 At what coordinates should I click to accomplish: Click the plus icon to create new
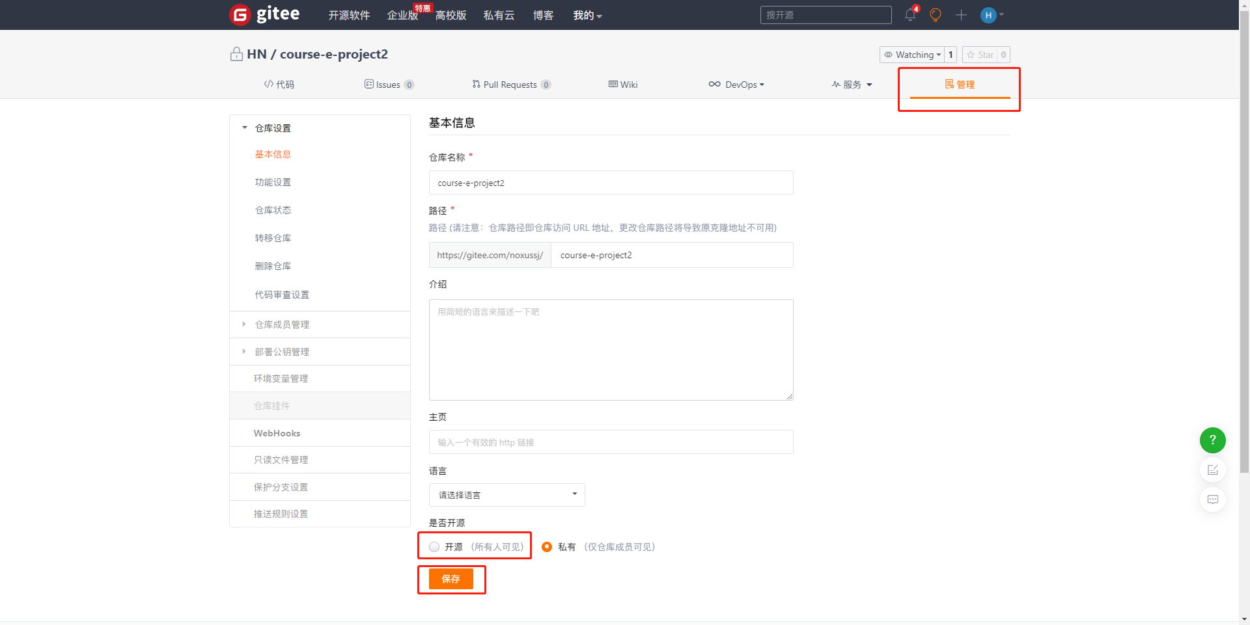(x=961, y=15)
